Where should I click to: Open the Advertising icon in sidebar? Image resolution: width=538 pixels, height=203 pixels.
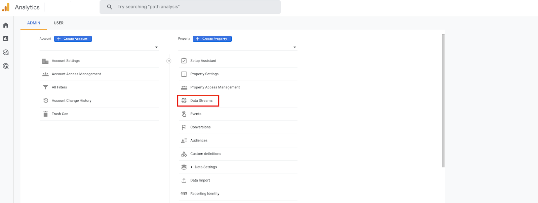pyautogui.click(x=6, y=66)
